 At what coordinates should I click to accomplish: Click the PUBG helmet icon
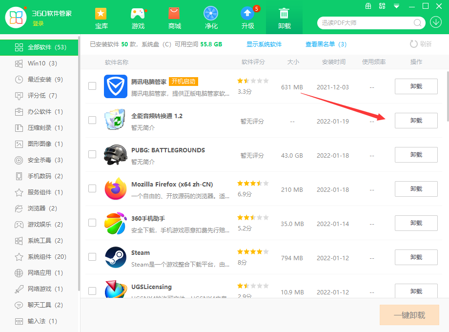(115, 155)
